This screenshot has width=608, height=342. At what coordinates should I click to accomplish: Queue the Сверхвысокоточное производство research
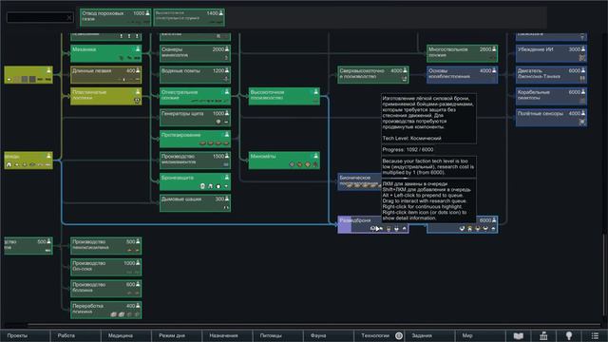(373, 75)
